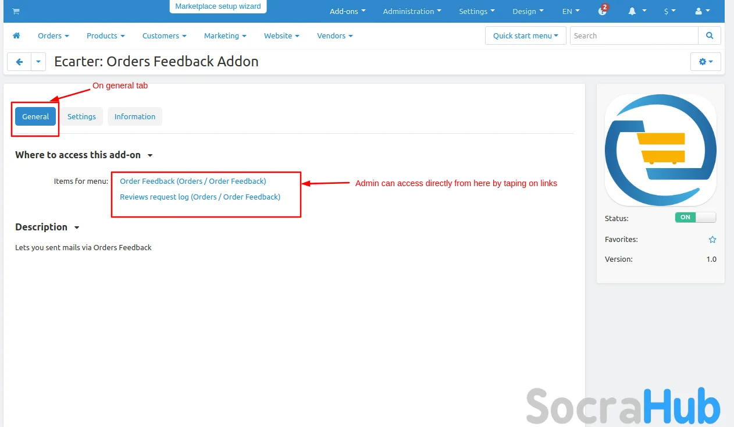Open the Products menu
Image resolution: width=734 pixels, height=427 pixels.
[106, 35]
